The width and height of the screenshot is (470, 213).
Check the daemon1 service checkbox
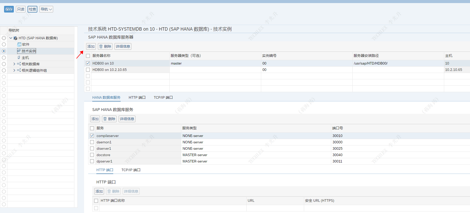click(92, 142)
